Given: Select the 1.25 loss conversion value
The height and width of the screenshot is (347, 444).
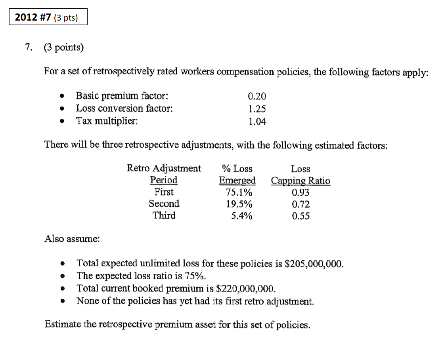Looking at the screenshot, I should [x=256, y=109].
